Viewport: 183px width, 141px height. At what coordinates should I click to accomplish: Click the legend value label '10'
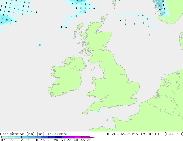pyautogui.click(x=36, y=140)
